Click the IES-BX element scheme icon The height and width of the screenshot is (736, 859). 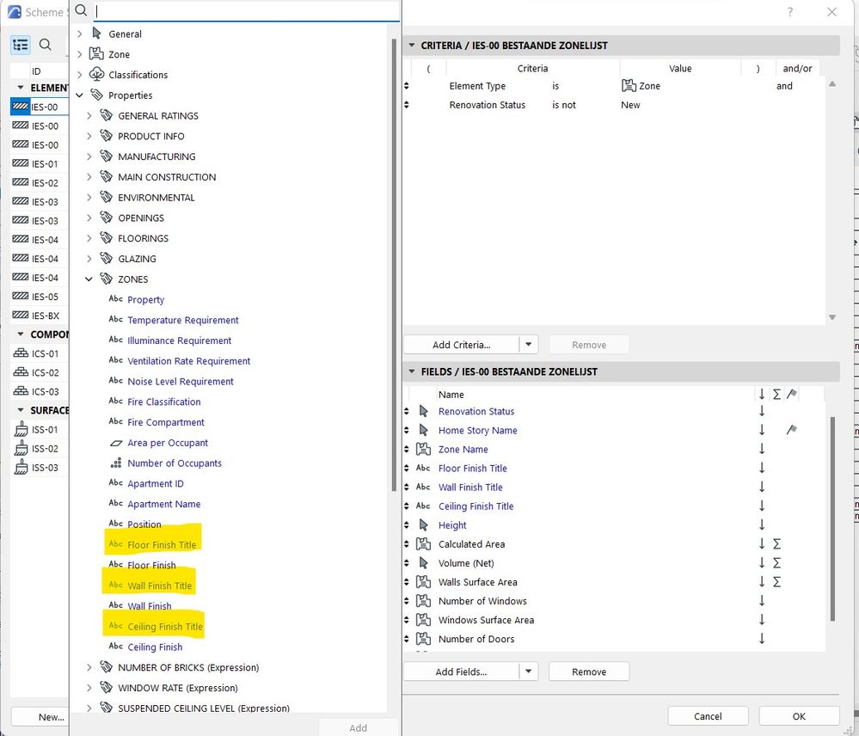point(21,315)
